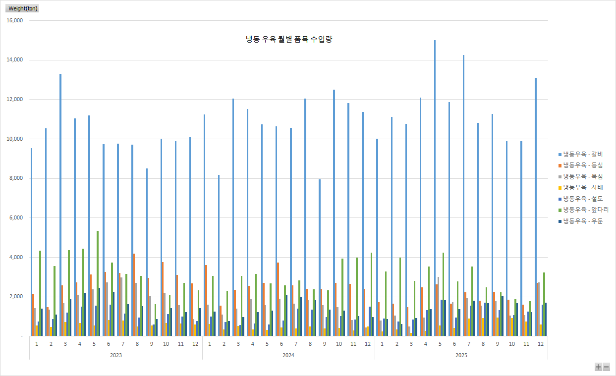Click the 냉동우육 - 갈비 legend color marker
Viewport: 616px width, 376px height.
pos(560,155)
